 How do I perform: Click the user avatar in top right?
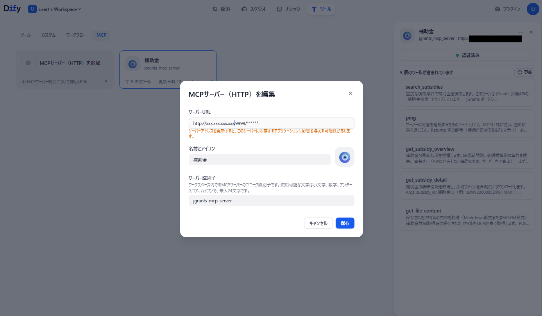tap(533, 9)
